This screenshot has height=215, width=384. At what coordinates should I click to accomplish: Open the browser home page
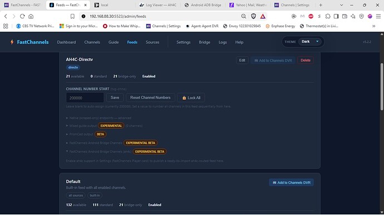(x=31, y=16)
